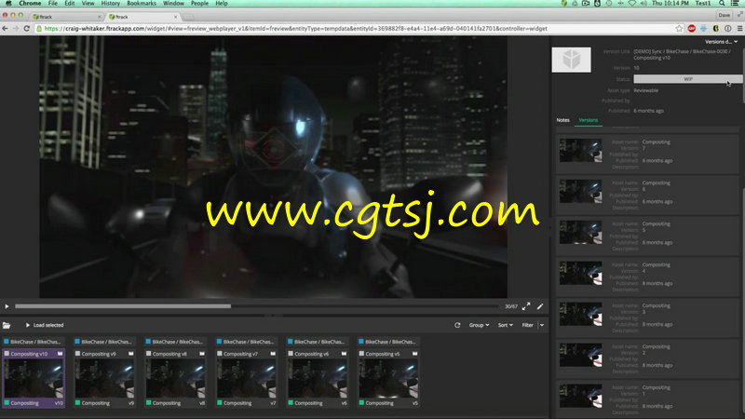The height and width of the screenshot is (419, 745).
Task: Open Compositing version 1 in sidebar
Action: (x=646, y=399)
